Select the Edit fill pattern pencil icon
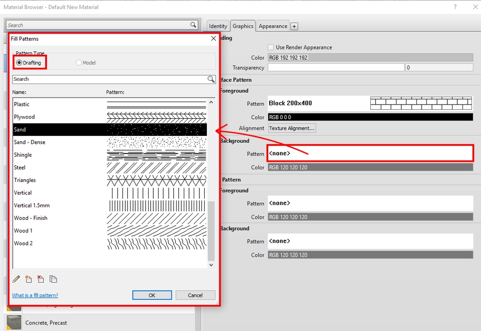481x331 pixels. (x=16, y=279)
